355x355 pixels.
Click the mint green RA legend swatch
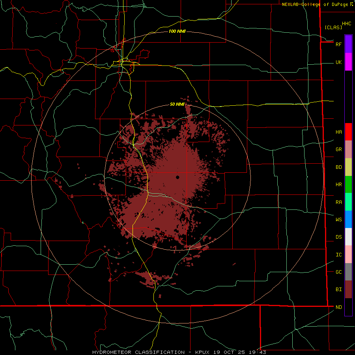click(348, 202)
